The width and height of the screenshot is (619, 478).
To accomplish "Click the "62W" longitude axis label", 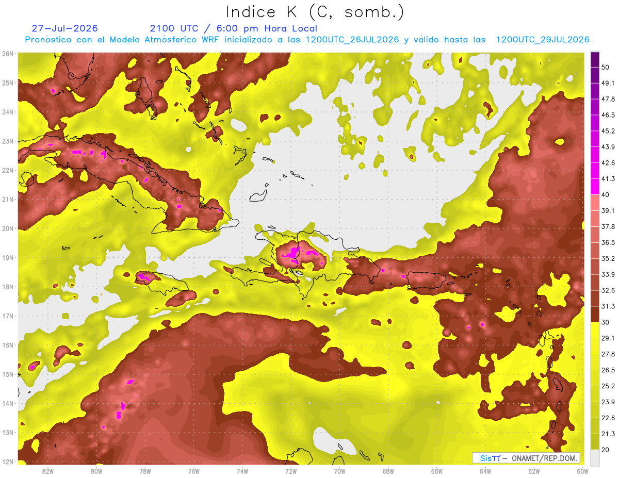I will point(534,471).
